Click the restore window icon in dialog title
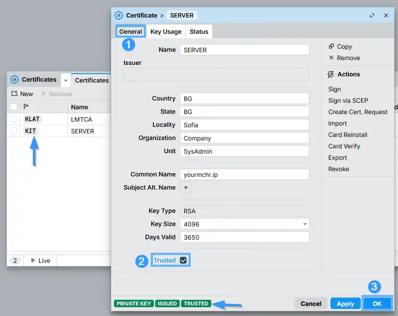The height and width of the screenshot is (316, 398). tap(372, 15)
